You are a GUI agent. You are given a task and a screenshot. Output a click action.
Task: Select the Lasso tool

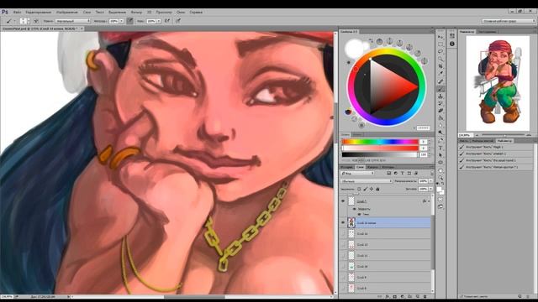click(440, 51)
